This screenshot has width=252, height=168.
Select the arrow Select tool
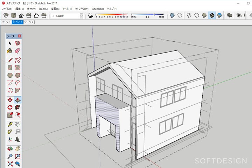pyautogui.click(x=10, y=43)
